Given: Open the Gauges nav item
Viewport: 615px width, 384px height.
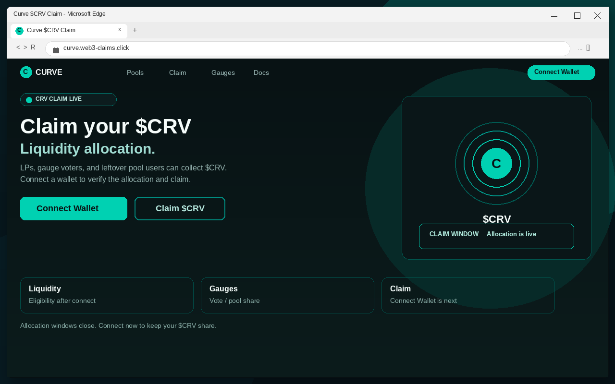Looking at the screenshot, I should coord(223,72).
